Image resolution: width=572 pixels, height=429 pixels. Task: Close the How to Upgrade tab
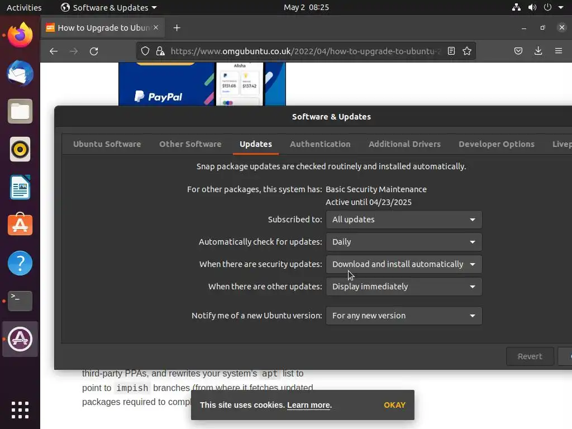(x=156, y=27)
